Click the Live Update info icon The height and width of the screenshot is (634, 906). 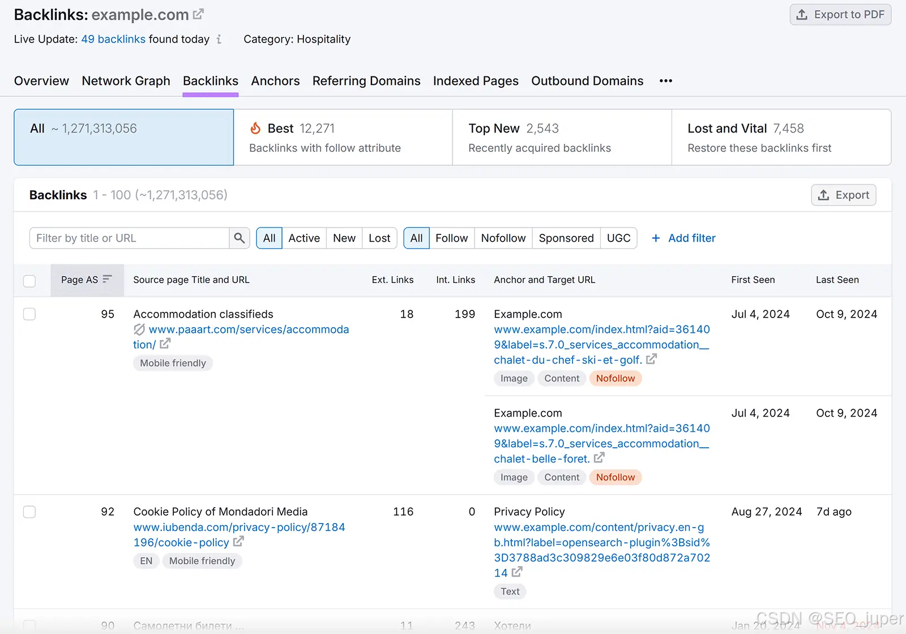tap(219, 39)
